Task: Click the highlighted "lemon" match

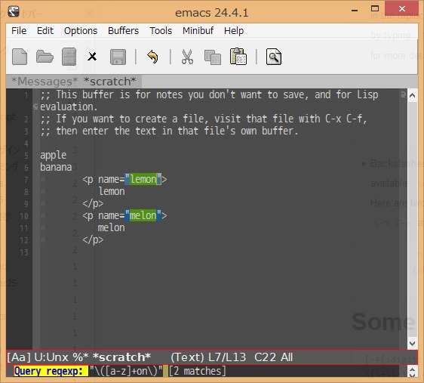Action: tap(143, 179)
